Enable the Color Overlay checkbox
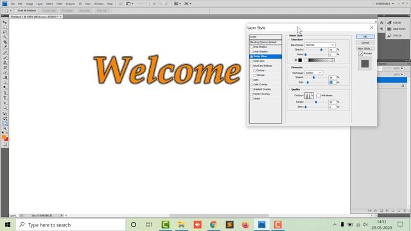This screenshot has width=411, height=231. coord(252,85)
